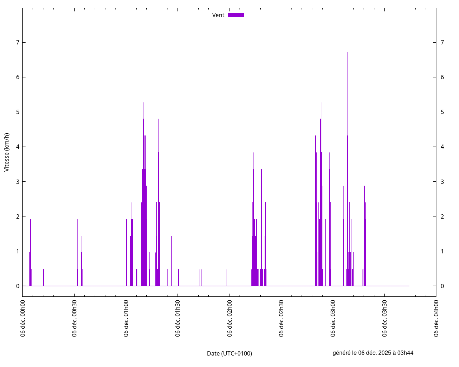Click the Date (UTC+0100) axis title
This screenshot has height=367, width=459.
[x=229, y=353]
